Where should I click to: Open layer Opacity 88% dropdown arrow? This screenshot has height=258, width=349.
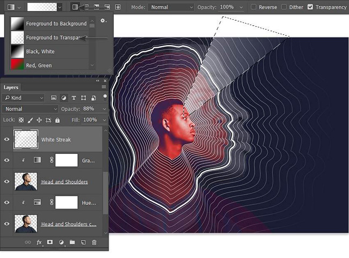[x=104, y=109]
